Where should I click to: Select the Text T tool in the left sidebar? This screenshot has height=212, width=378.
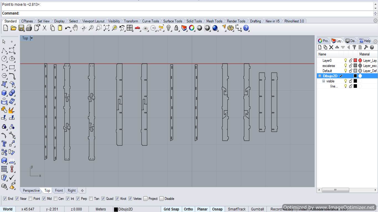pos(4,144)
